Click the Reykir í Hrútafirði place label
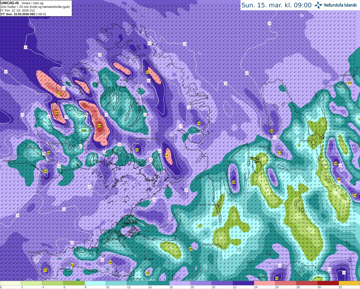This screenshot has width=360, height=289. (209, 205)
